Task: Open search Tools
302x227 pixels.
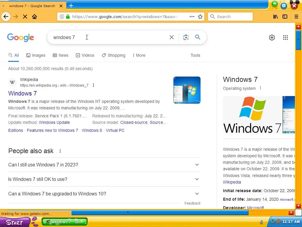Action: (x=195, y=55)
